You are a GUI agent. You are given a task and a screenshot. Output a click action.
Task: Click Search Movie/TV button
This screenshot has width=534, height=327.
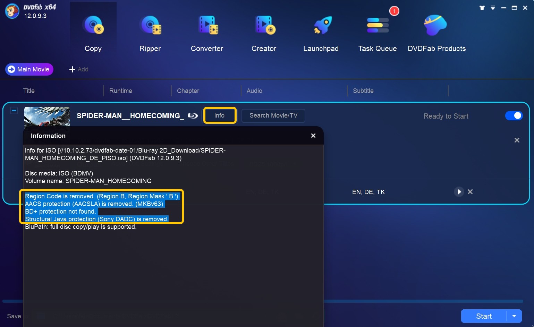273,115
